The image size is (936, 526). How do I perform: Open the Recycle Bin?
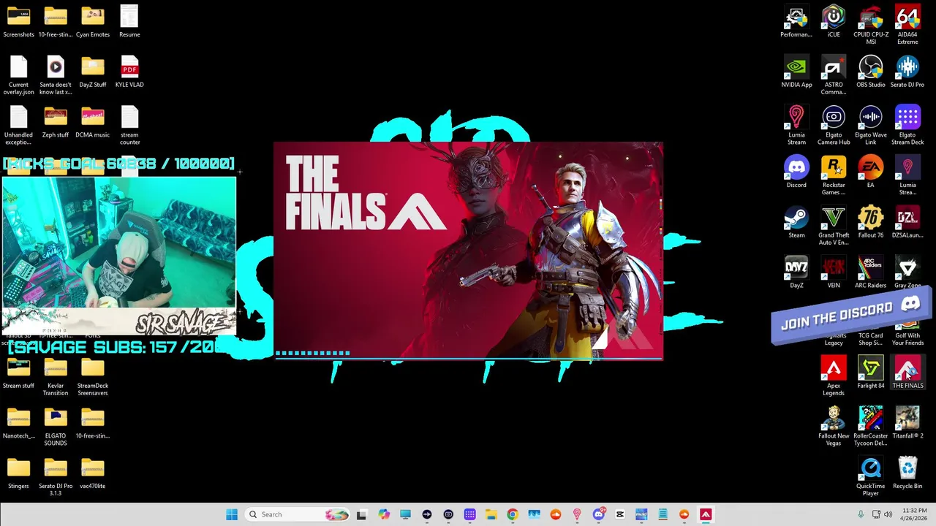point(907,473)
